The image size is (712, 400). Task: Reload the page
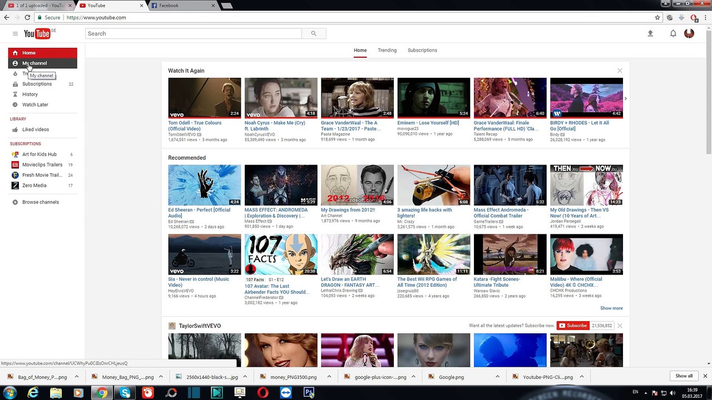pyautogui.click(x=27, y=17)
